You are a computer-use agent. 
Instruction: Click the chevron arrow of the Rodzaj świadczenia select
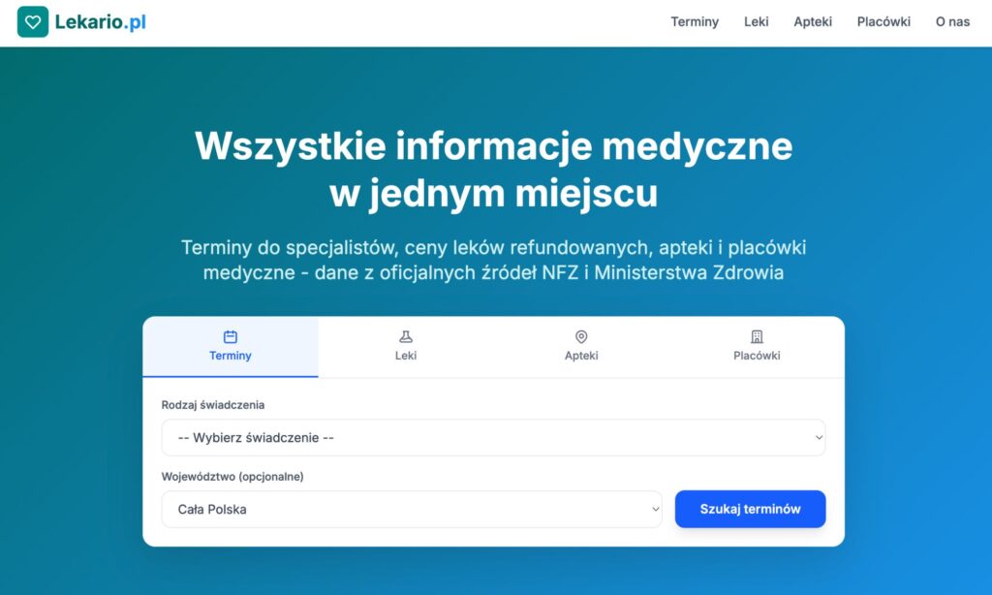(819, 438)
